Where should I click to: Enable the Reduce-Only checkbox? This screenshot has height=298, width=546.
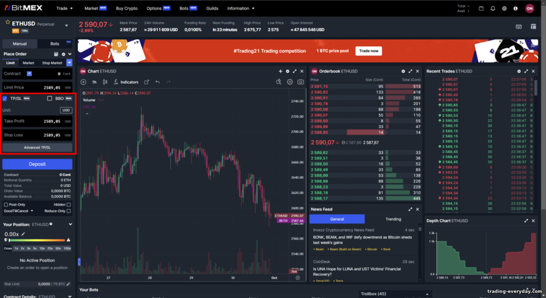point(69,211)
